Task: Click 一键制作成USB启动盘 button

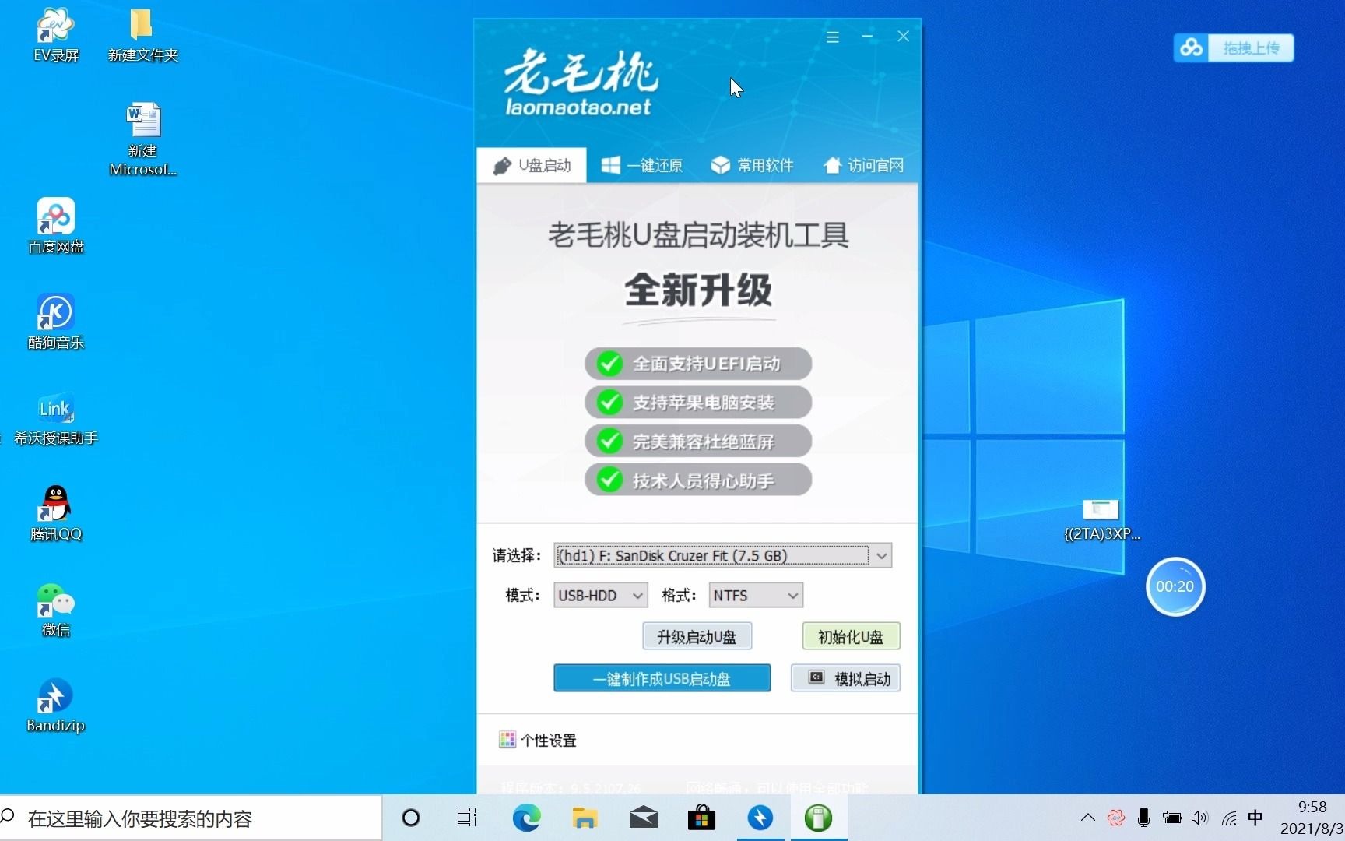Action: point(662,678)
